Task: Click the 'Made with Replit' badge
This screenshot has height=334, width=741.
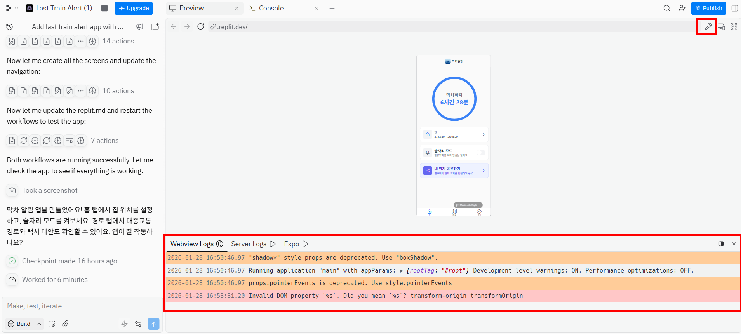Action: click(468, 205)
